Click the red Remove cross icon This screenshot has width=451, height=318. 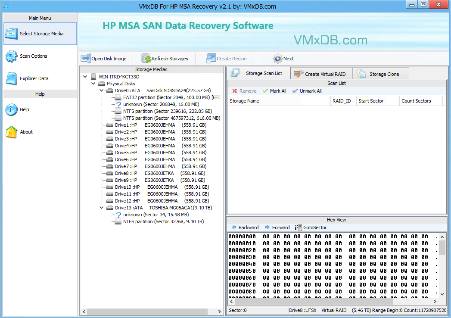click(235, 91)
